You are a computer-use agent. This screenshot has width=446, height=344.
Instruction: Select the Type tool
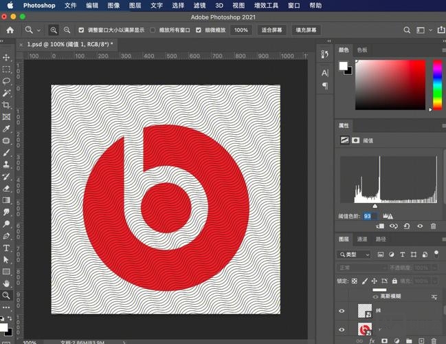[7, 248]
